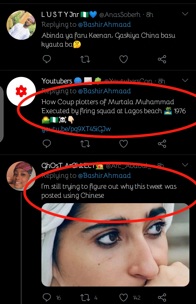Share the Youtubers tweet
This screenshot has height=304, width=196.
click(x=162, y=144)
